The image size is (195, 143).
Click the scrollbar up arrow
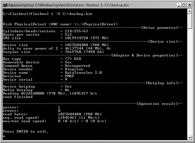point(190,11)
